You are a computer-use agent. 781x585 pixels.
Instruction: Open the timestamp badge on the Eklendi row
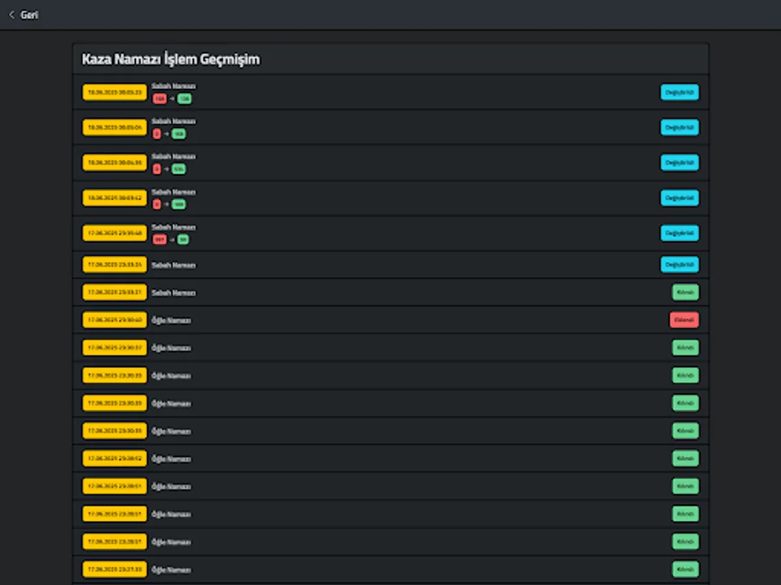point(115,320)
